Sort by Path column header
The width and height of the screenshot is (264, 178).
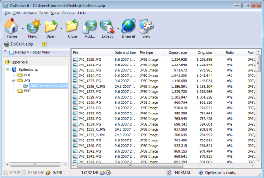pyautogui.click(x=251, y=52)
